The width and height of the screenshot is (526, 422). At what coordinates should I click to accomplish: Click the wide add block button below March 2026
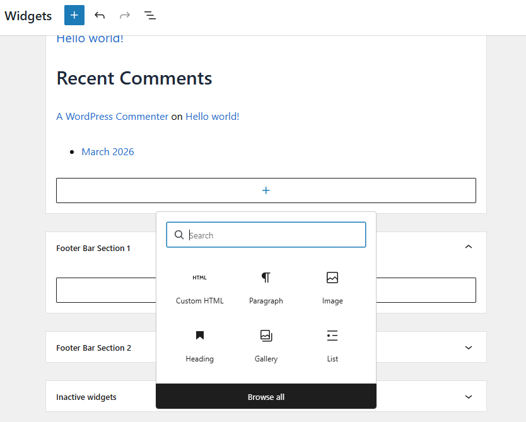[x=266, y=190]
